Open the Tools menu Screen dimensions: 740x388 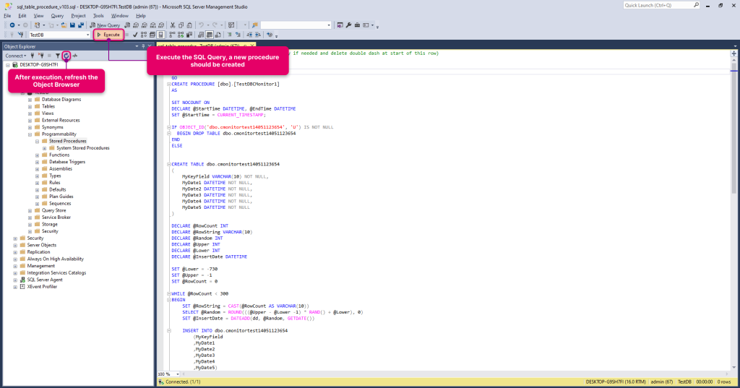[x=98, y=16]
